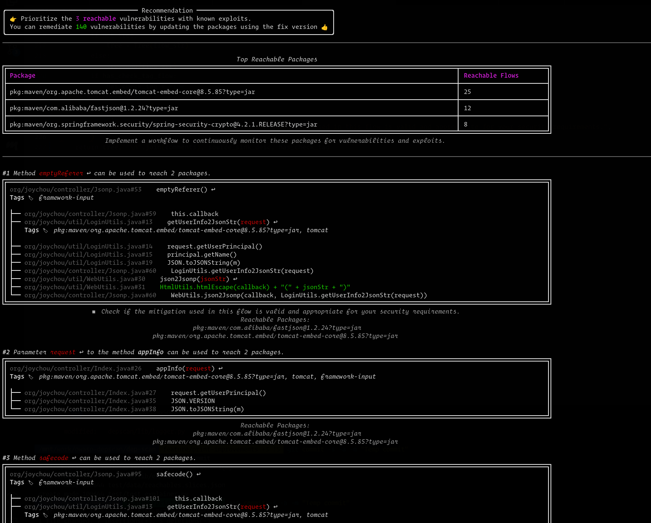Screen dimensions: 651x523
Task: Click the return-arrow icon after emptyReferer()
Action: (x=213, y=189)
